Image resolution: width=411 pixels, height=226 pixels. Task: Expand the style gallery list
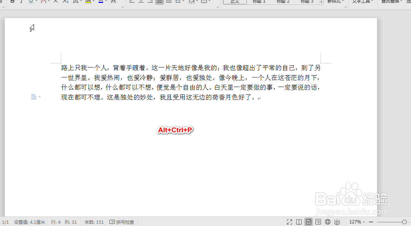click(x=321, y=2)
